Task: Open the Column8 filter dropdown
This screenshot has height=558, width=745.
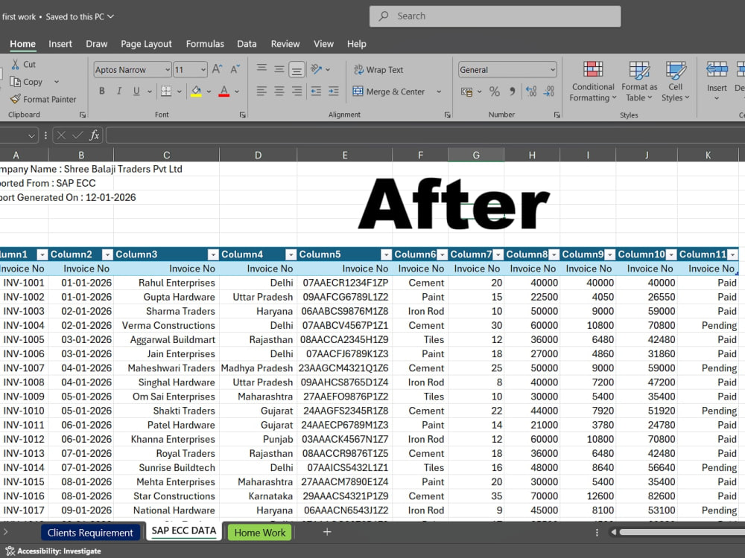Action: (x=554, y=254)
